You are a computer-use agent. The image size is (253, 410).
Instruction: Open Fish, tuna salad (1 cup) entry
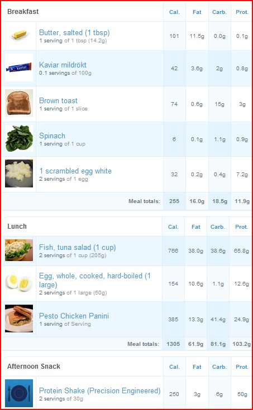[x=77, y=247]
